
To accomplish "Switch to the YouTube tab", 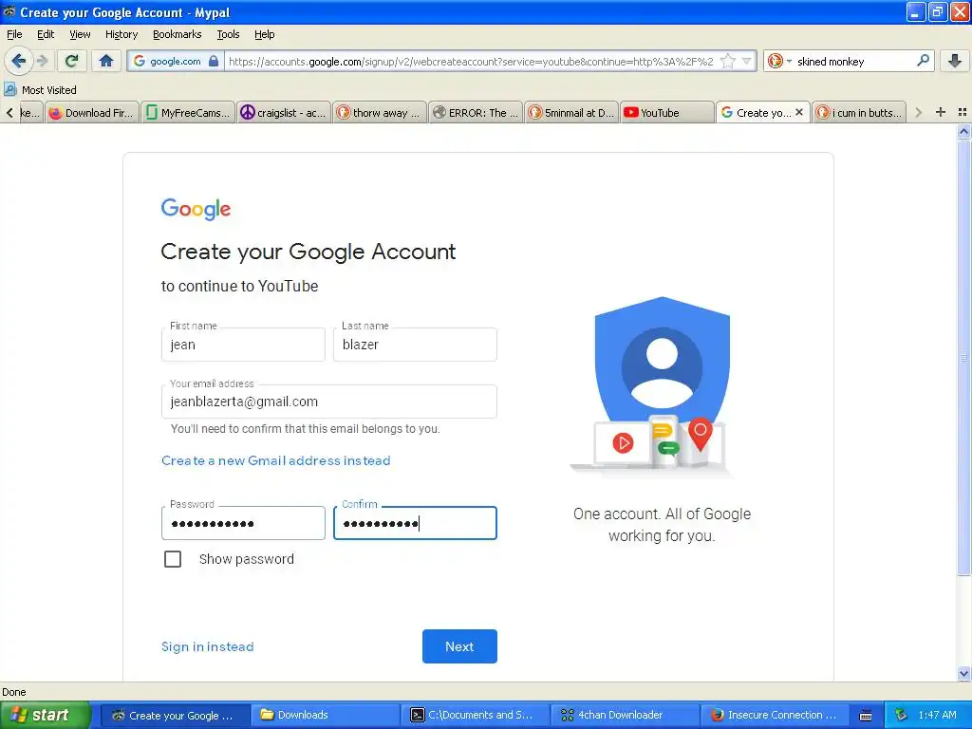I will 667,113.
